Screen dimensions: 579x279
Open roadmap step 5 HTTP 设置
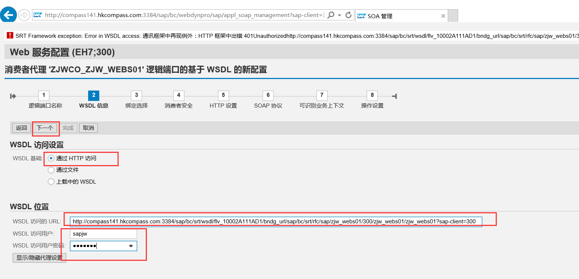click(223, 95)
